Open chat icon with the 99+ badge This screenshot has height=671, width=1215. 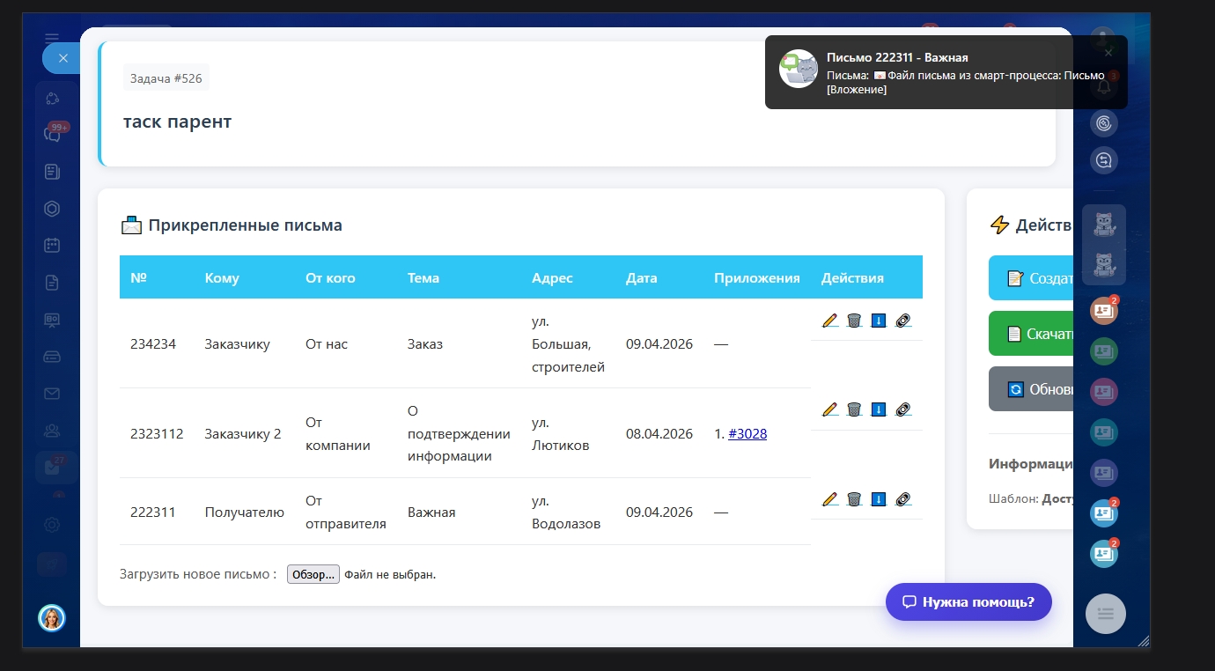click(x=52, y=135)
